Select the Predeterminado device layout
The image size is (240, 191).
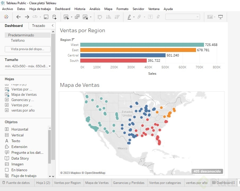click(28, 35)
